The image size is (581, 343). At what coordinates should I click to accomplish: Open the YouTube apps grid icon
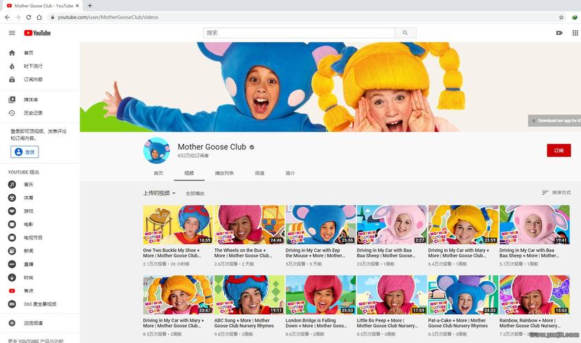575,33
